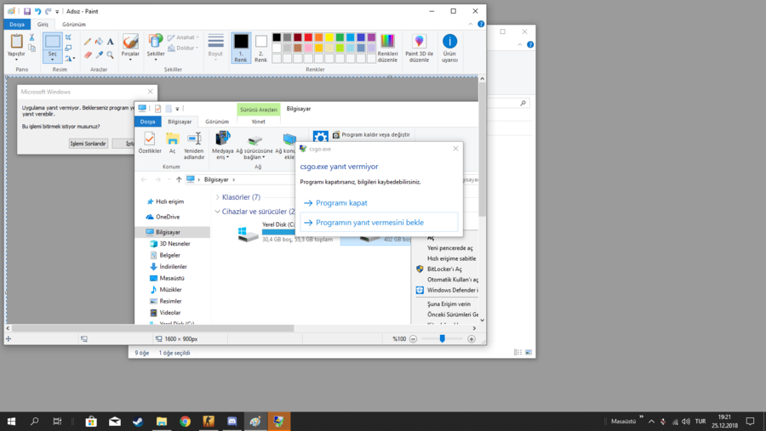Select the Text tool
Screen dimensions: 766x431
(111, 42)
